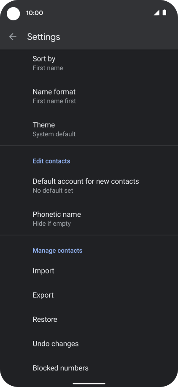Tap the bottom navigation gesture bar
Screen dimensions: 178x387
tap(89, 384)
